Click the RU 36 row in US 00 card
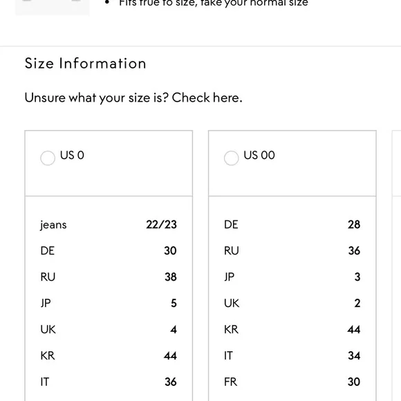The width and height of the screenshot is (401, 401). coord(292,251)
